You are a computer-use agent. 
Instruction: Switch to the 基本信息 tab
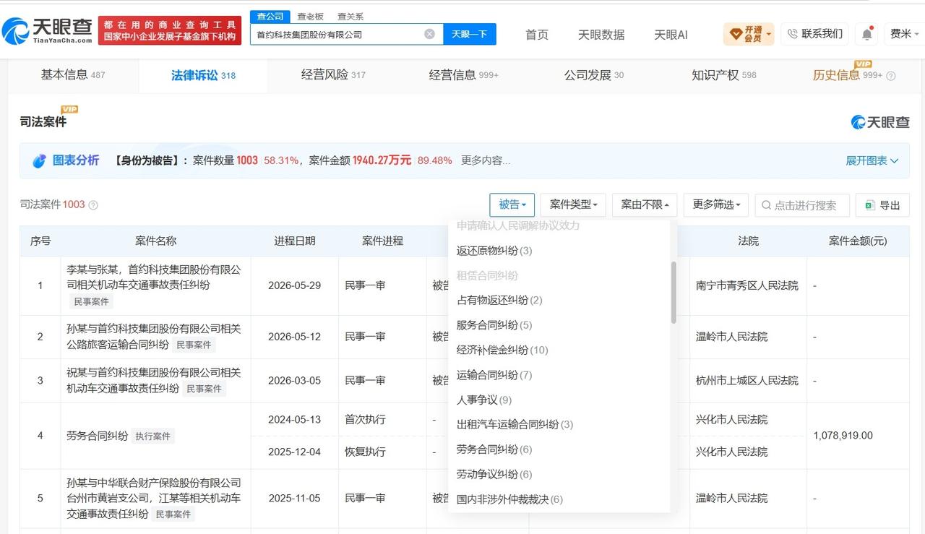(73, 74)
